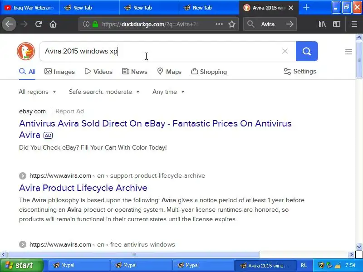
Task: Switch to first Mypal taskbar window
Action: pos(78,265)
